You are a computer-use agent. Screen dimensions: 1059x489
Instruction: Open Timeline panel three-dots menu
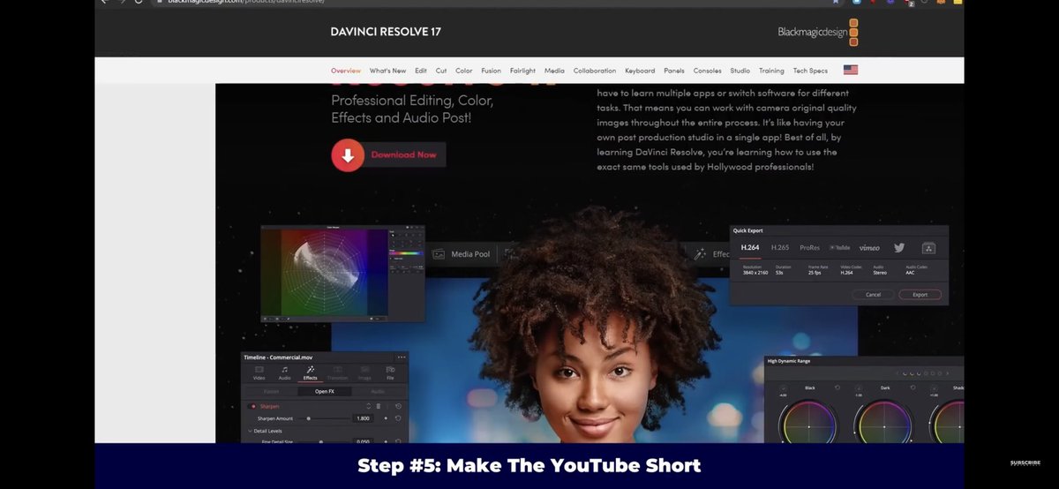pyautogui.click(x=402, y=357)
